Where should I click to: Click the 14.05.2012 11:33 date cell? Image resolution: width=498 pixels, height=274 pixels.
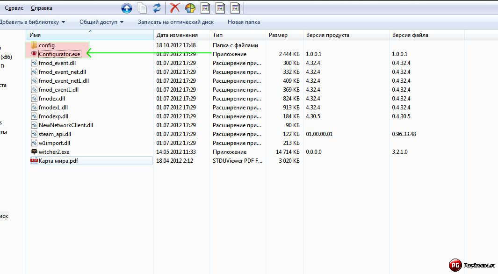point(176,152)
